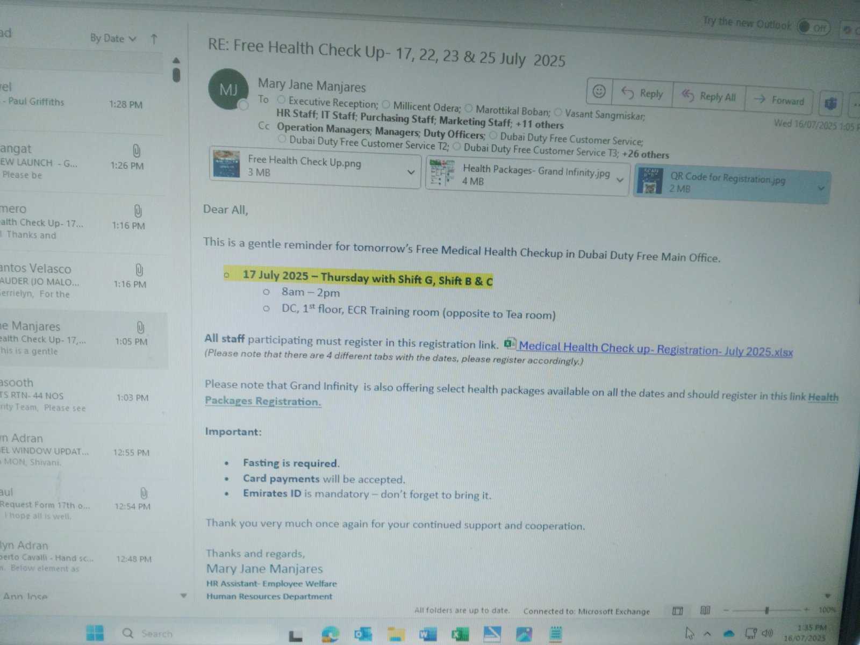The height and width of the screenshot is (645, 860).
Task: Open the emoji reaction button
Action: click(x=599, y=91)
